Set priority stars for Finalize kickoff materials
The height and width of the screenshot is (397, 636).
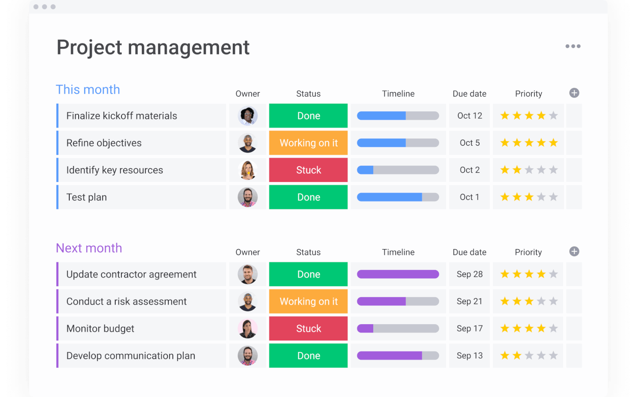coord(529,116)
